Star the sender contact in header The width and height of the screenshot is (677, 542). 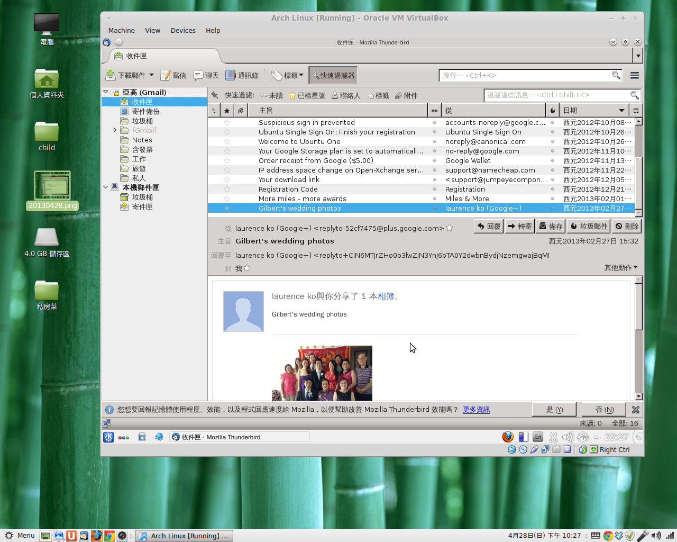(450, 228)
